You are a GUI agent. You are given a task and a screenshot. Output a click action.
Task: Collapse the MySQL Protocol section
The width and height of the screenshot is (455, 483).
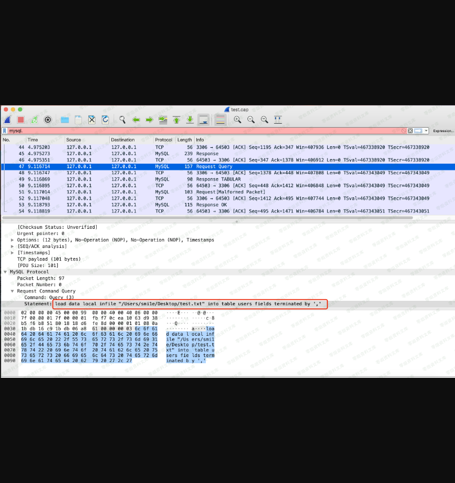click(6, 272)
